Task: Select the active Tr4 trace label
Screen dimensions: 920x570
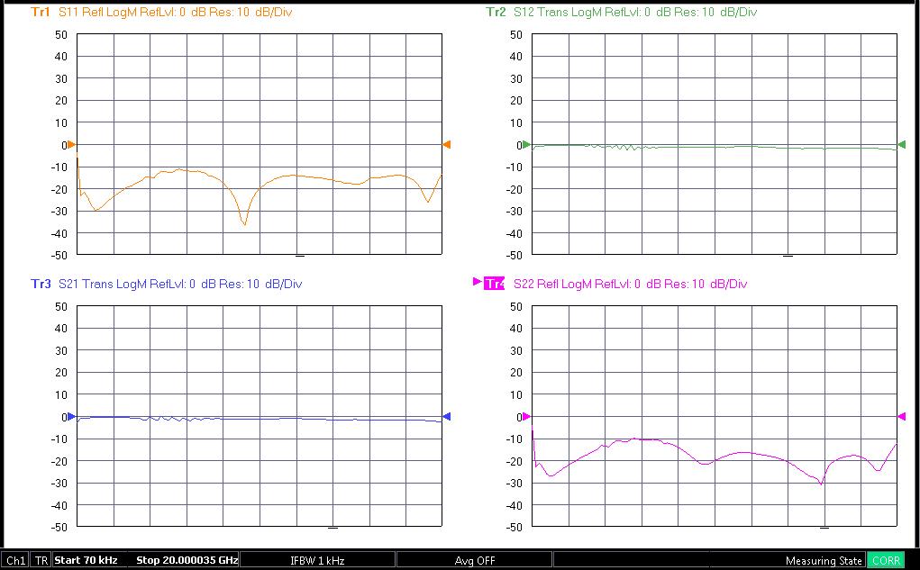Action: pyautogui.click(x=494, y=284)
